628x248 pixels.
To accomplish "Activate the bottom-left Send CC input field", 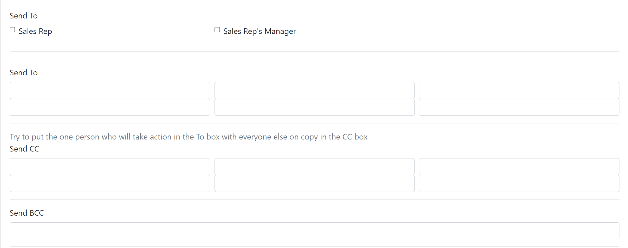I will (110, 183).
